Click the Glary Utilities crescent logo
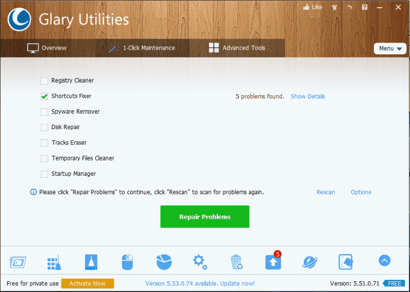Viewport: 410px width, 292px height. 19,19
